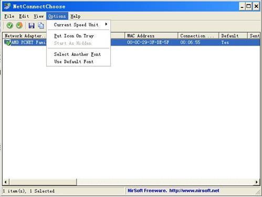
Task: Close the open Options menu
Action: coord(57,16)
